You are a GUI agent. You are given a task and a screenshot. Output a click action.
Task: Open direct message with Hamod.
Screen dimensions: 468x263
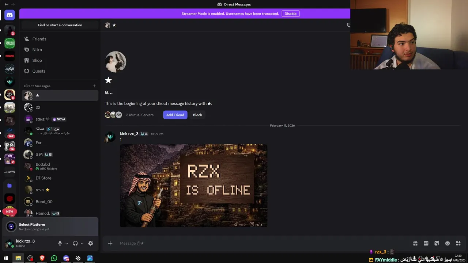coord(60,213)
